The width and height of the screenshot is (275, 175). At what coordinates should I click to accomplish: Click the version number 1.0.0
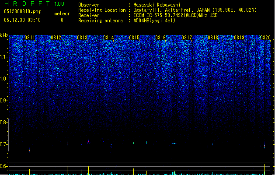[59, 3]
